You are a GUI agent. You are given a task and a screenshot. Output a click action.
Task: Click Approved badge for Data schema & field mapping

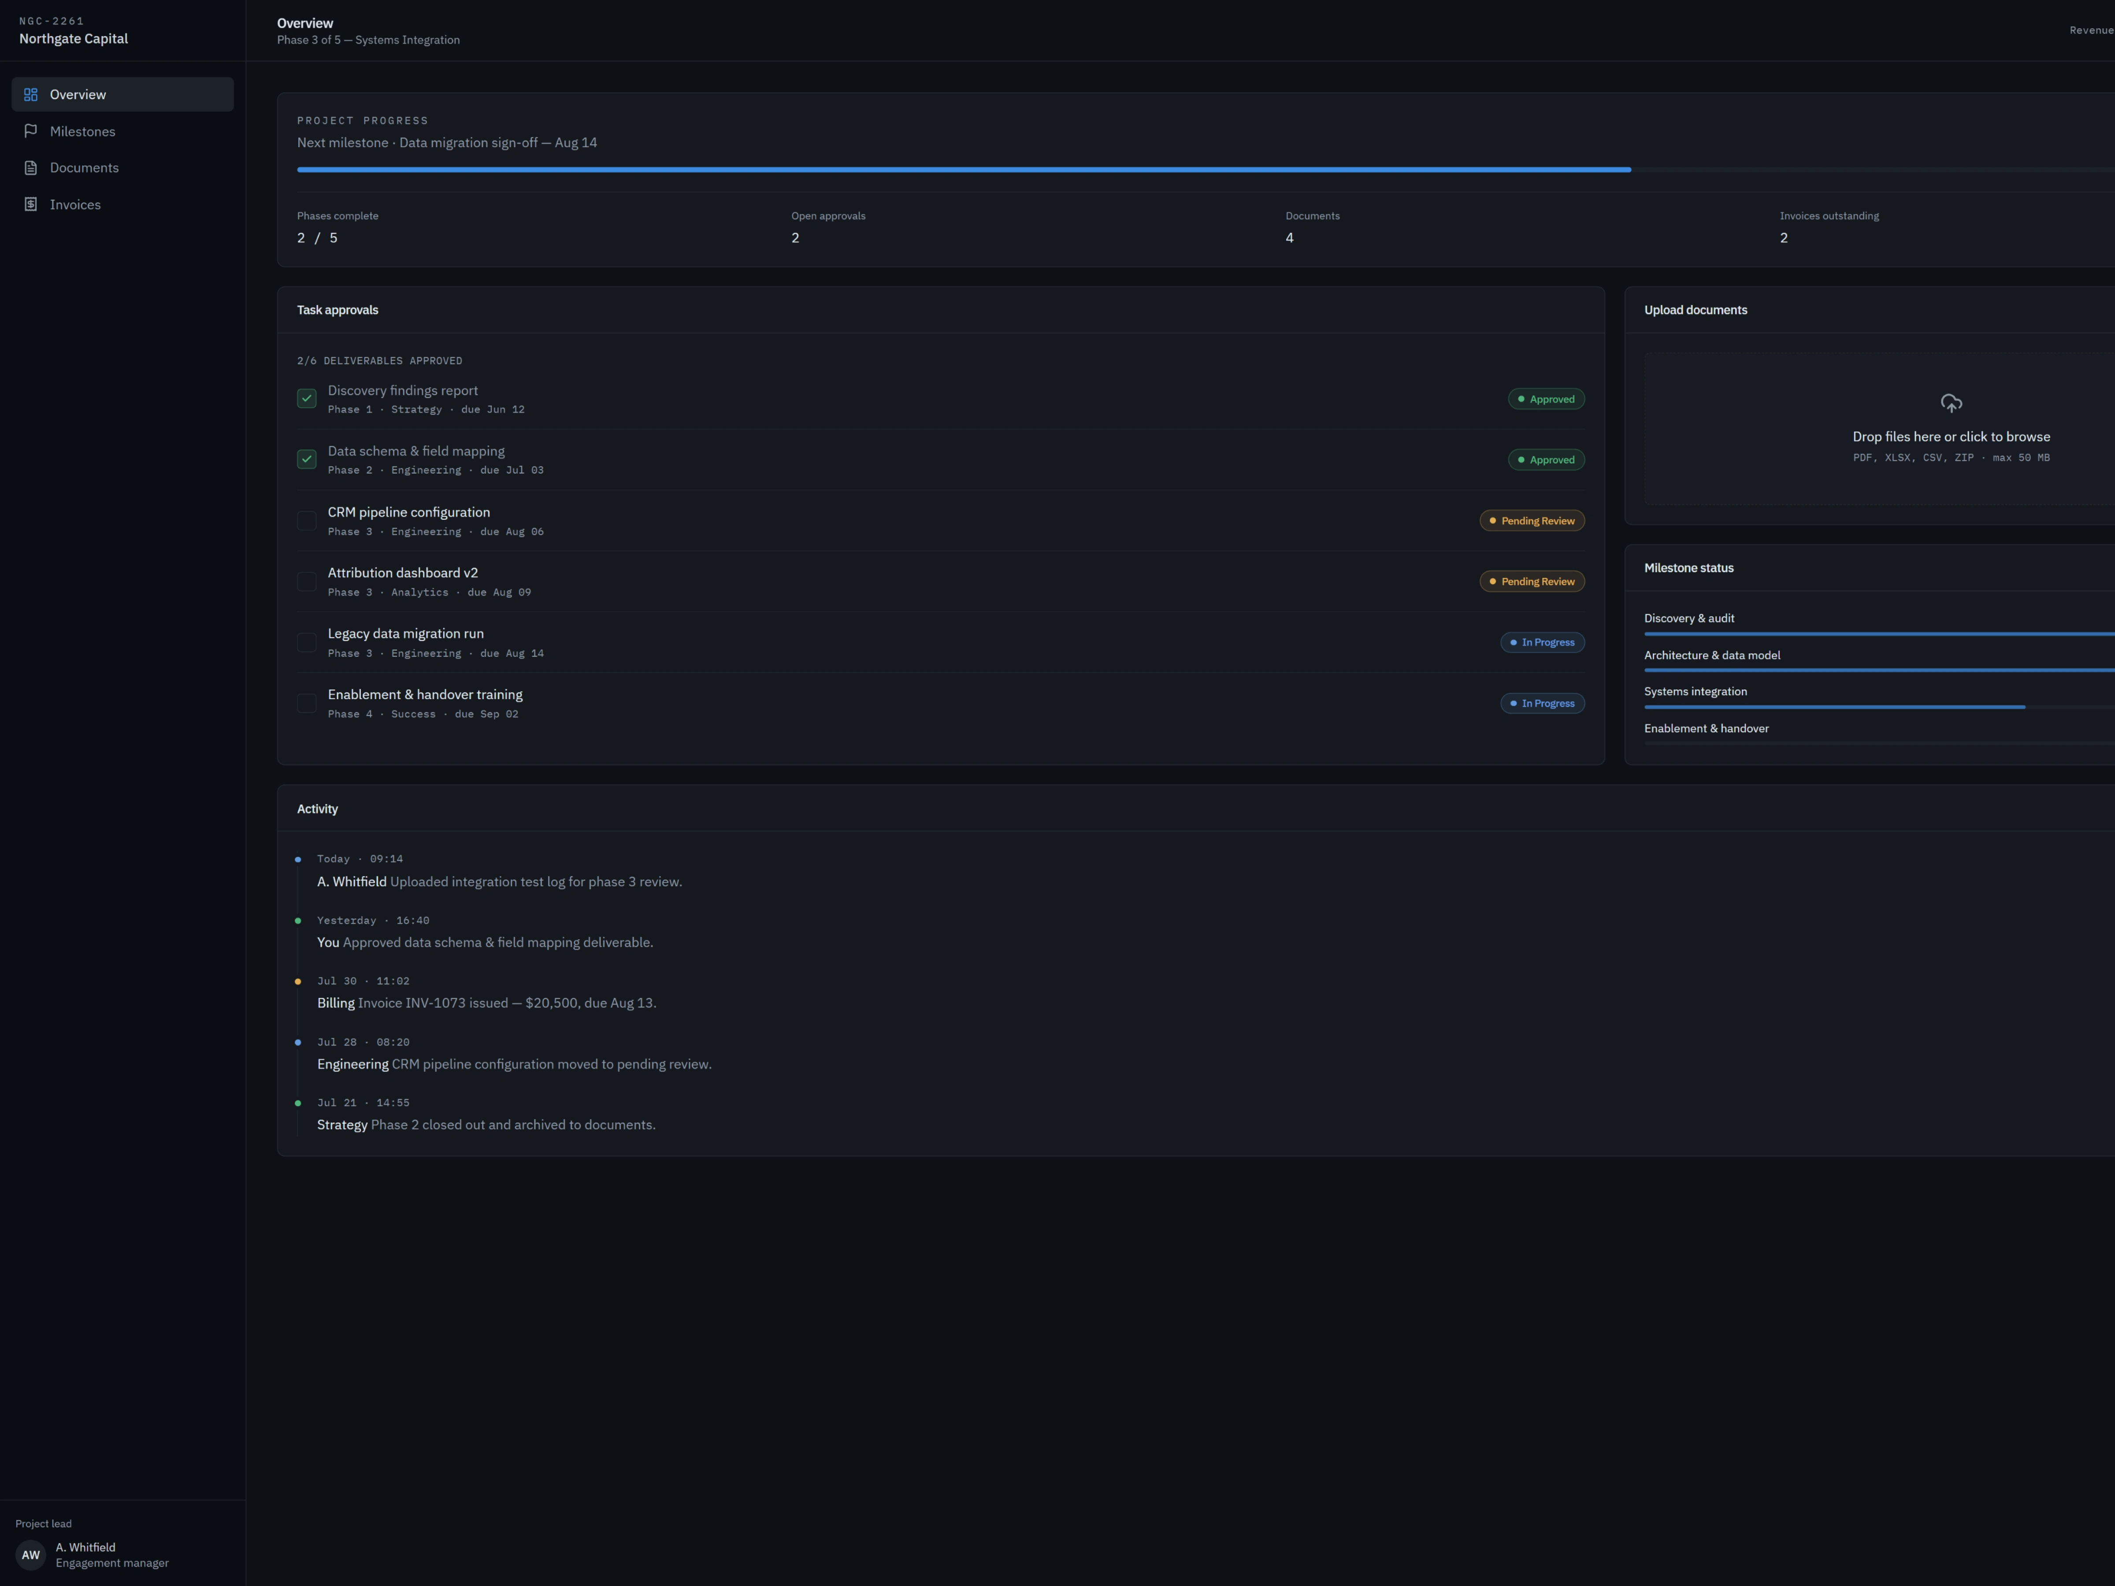1546,460
